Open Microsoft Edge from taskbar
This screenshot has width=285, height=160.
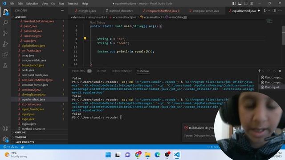tap(157, 155)
